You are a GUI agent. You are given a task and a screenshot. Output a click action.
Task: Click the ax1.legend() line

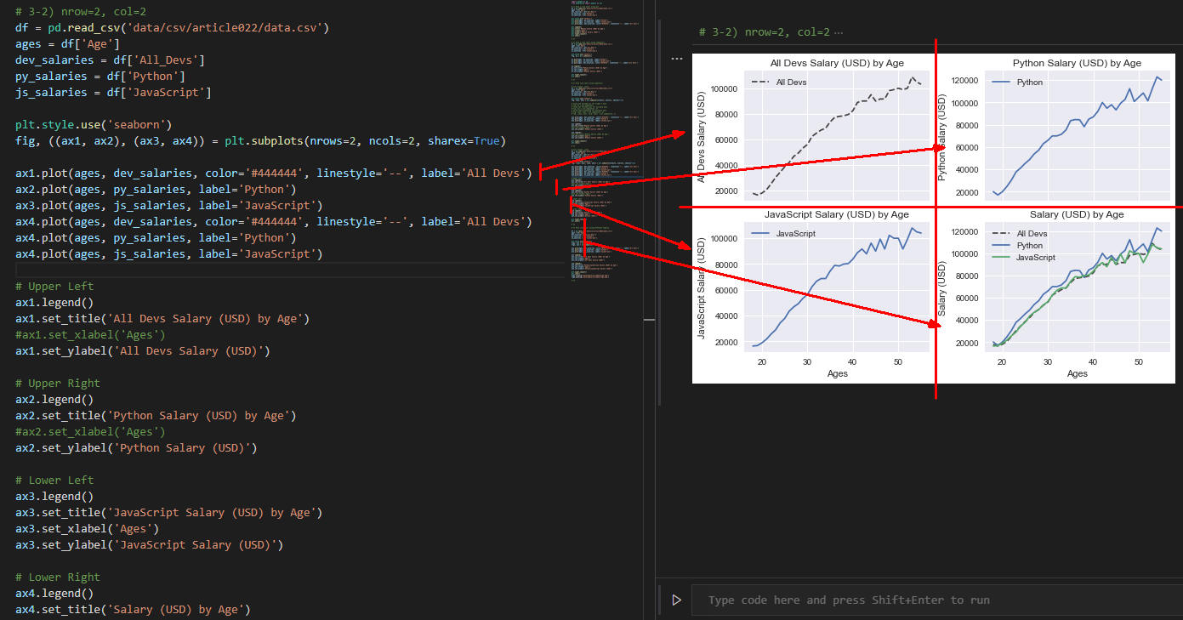(54, 302)
